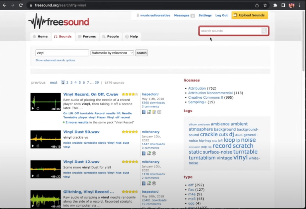Click the magnifier icon in search sounds box
Viewport: 306px width, 209px height.
(x=264, y=31)
